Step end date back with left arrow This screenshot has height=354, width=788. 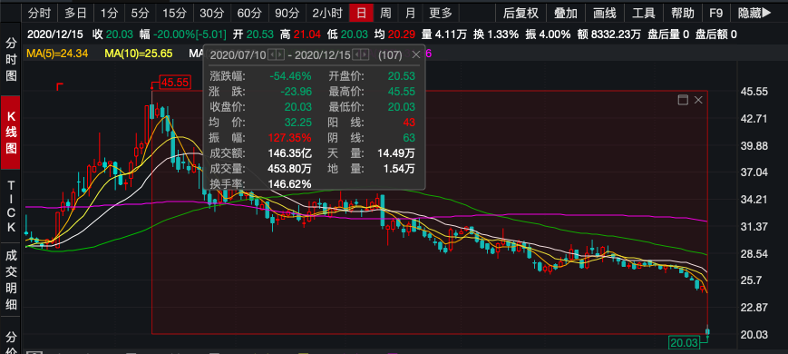356,54
